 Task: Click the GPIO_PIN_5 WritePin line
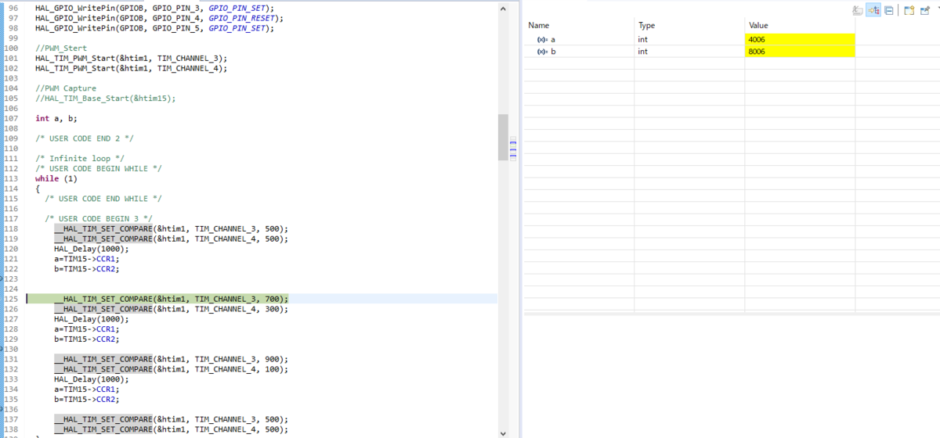pyautogui.click(x=155, y=28)
